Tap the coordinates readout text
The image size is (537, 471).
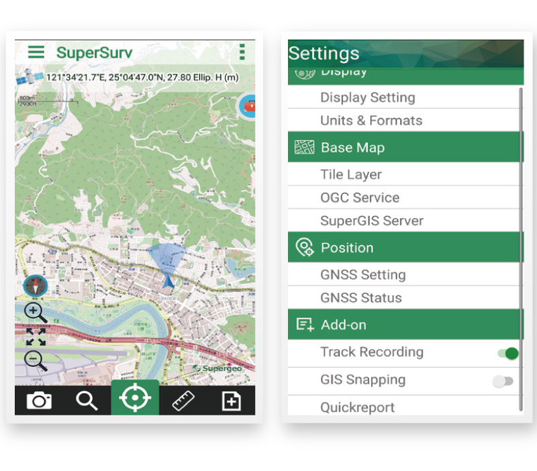(x=142, y=77)
